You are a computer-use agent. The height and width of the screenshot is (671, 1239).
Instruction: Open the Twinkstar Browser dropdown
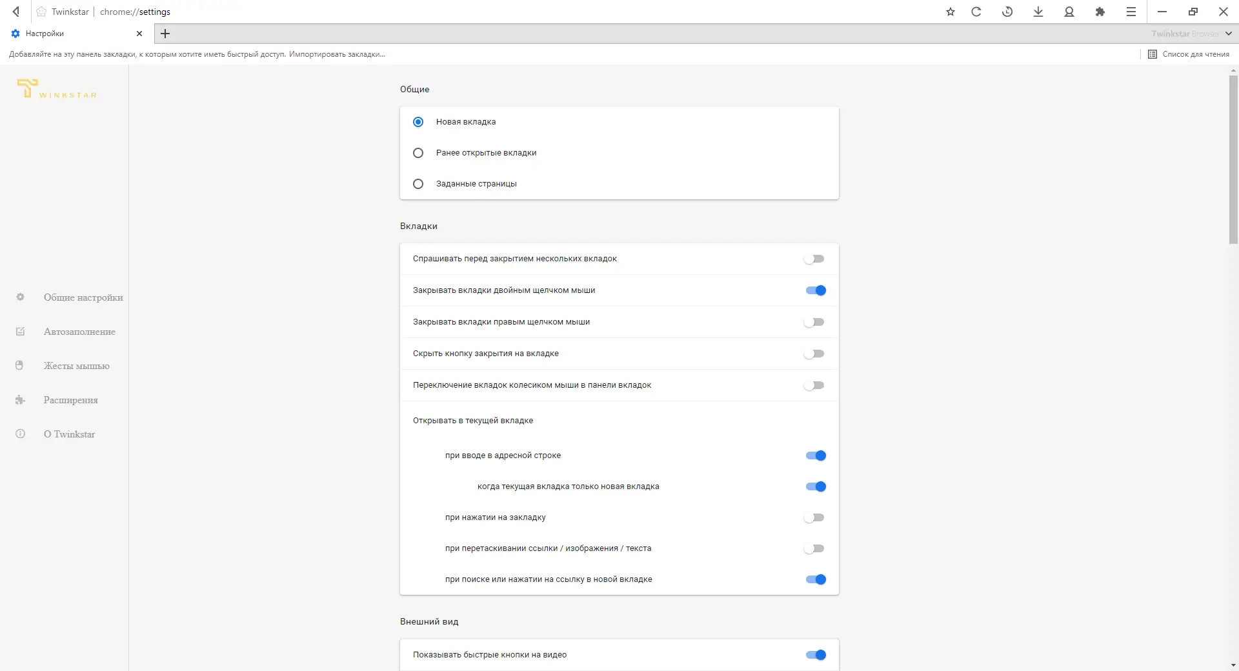click(1191, 34)
